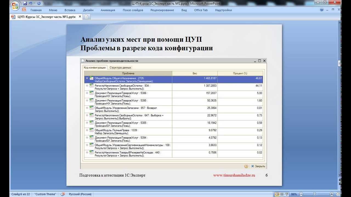Expand the Документ.РеализацияТоваровУслуг : 5395 row

point(87,100)
